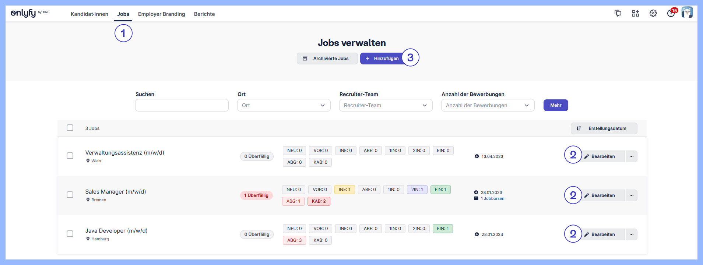Open the Recruiter-Team dropdown
Screen dimensions: 703x265
click(386, 105)
